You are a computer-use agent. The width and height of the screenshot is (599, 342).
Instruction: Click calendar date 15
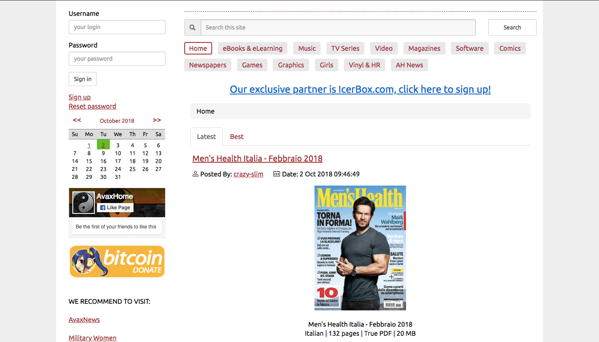[89, 161]
